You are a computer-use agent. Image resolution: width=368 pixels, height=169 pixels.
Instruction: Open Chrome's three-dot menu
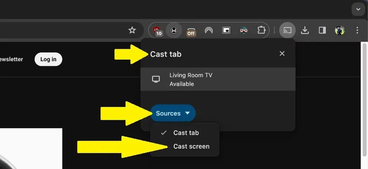[x=357, y=30]
